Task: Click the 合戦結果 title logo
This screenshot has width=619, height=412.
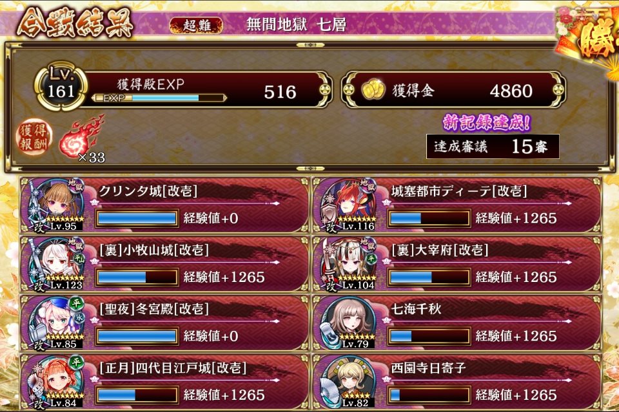Action: point(75,24)
